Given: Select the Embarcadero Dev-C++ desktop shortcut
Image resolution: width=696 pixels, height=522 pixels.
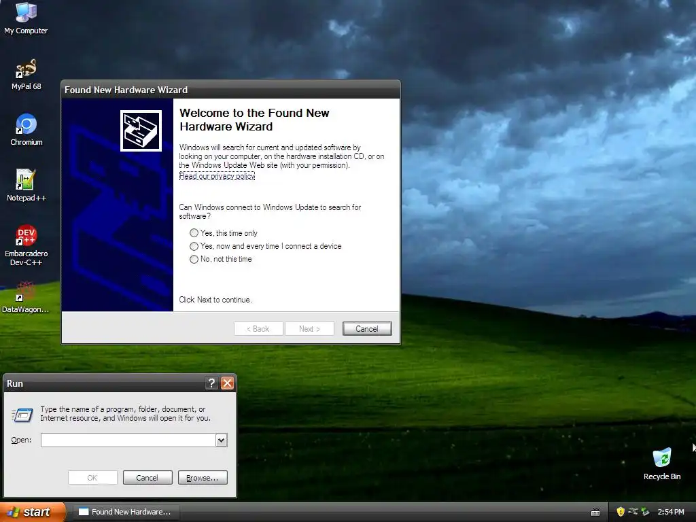Looking at the screenshot, I should pyautogui.click(x=26, y=245).
